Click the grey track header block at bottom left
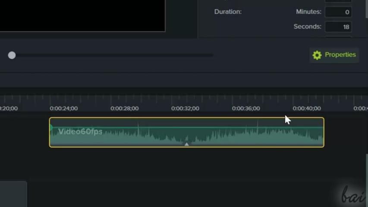Viewport: 368px width, 207px height. click(13, 194)
